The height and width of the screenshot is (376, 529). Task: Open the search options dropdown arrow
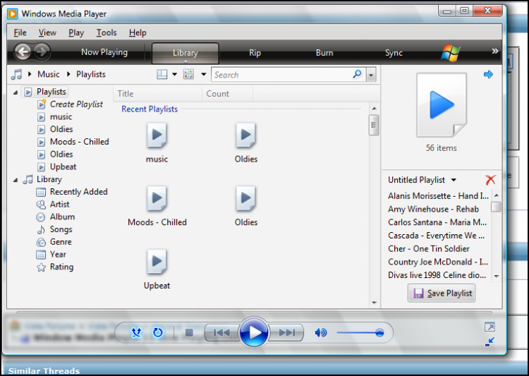371,75
